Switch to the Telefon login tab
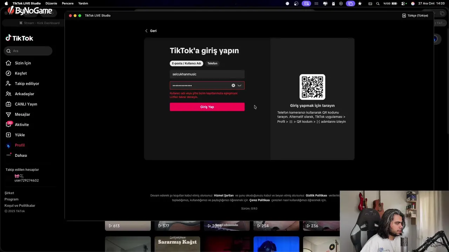The image size is (449, 252). coord(212,63)
